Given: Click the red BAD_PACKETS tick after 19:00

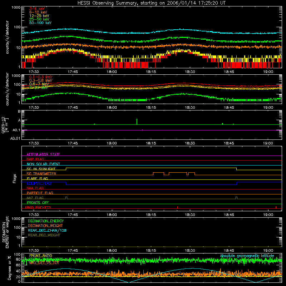Looking at the screenshot, I should click(276, 207).
